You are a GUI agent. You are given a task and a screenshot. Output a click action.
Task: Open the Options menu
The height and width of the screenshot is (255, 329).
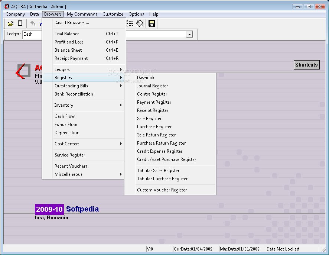pyautogui.click(x=136, y=14)
